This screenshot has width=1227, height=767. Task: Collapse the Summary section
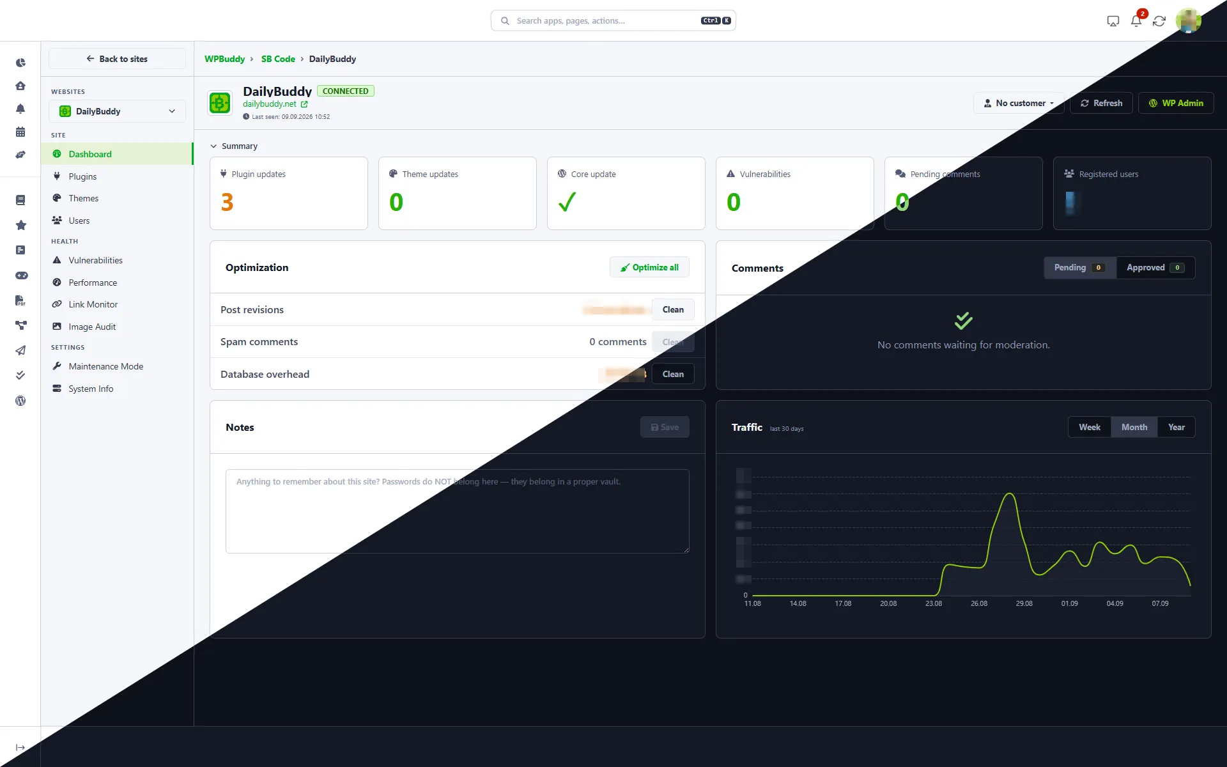(234, 146)
